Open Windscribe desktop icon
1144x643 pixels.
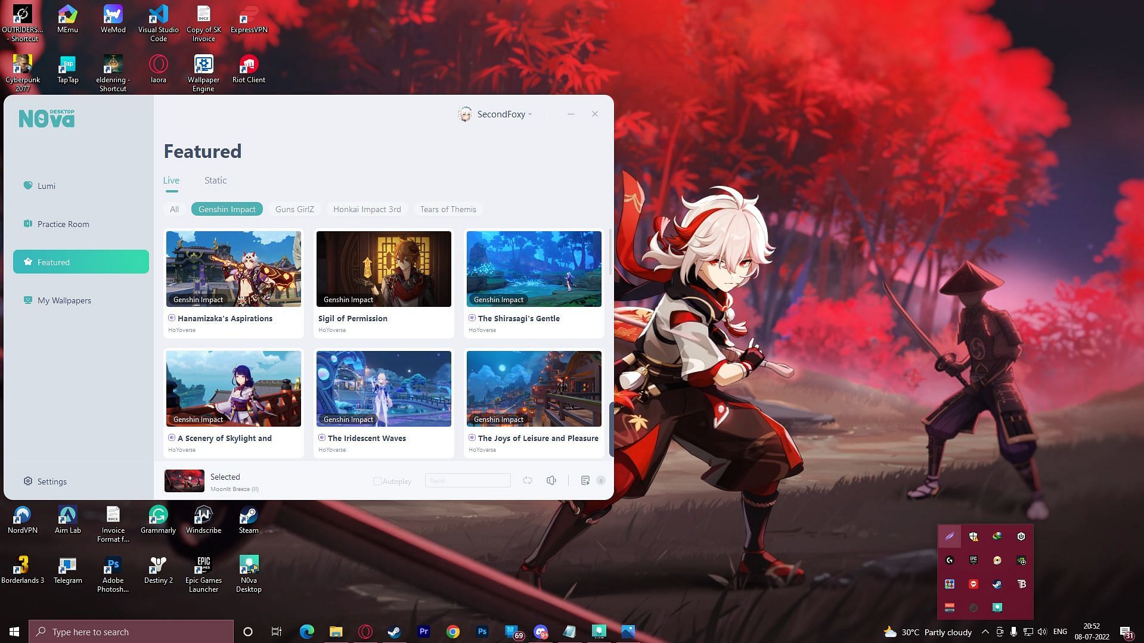[x=203, y=520]
